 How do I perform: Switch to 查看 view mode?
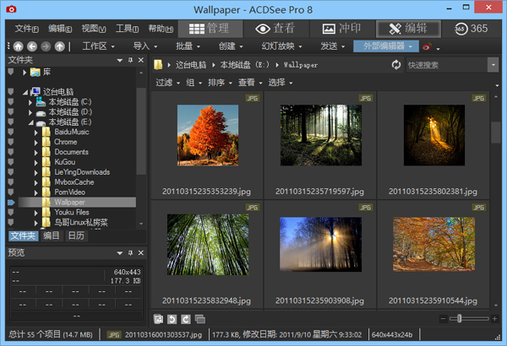point(275,28)
